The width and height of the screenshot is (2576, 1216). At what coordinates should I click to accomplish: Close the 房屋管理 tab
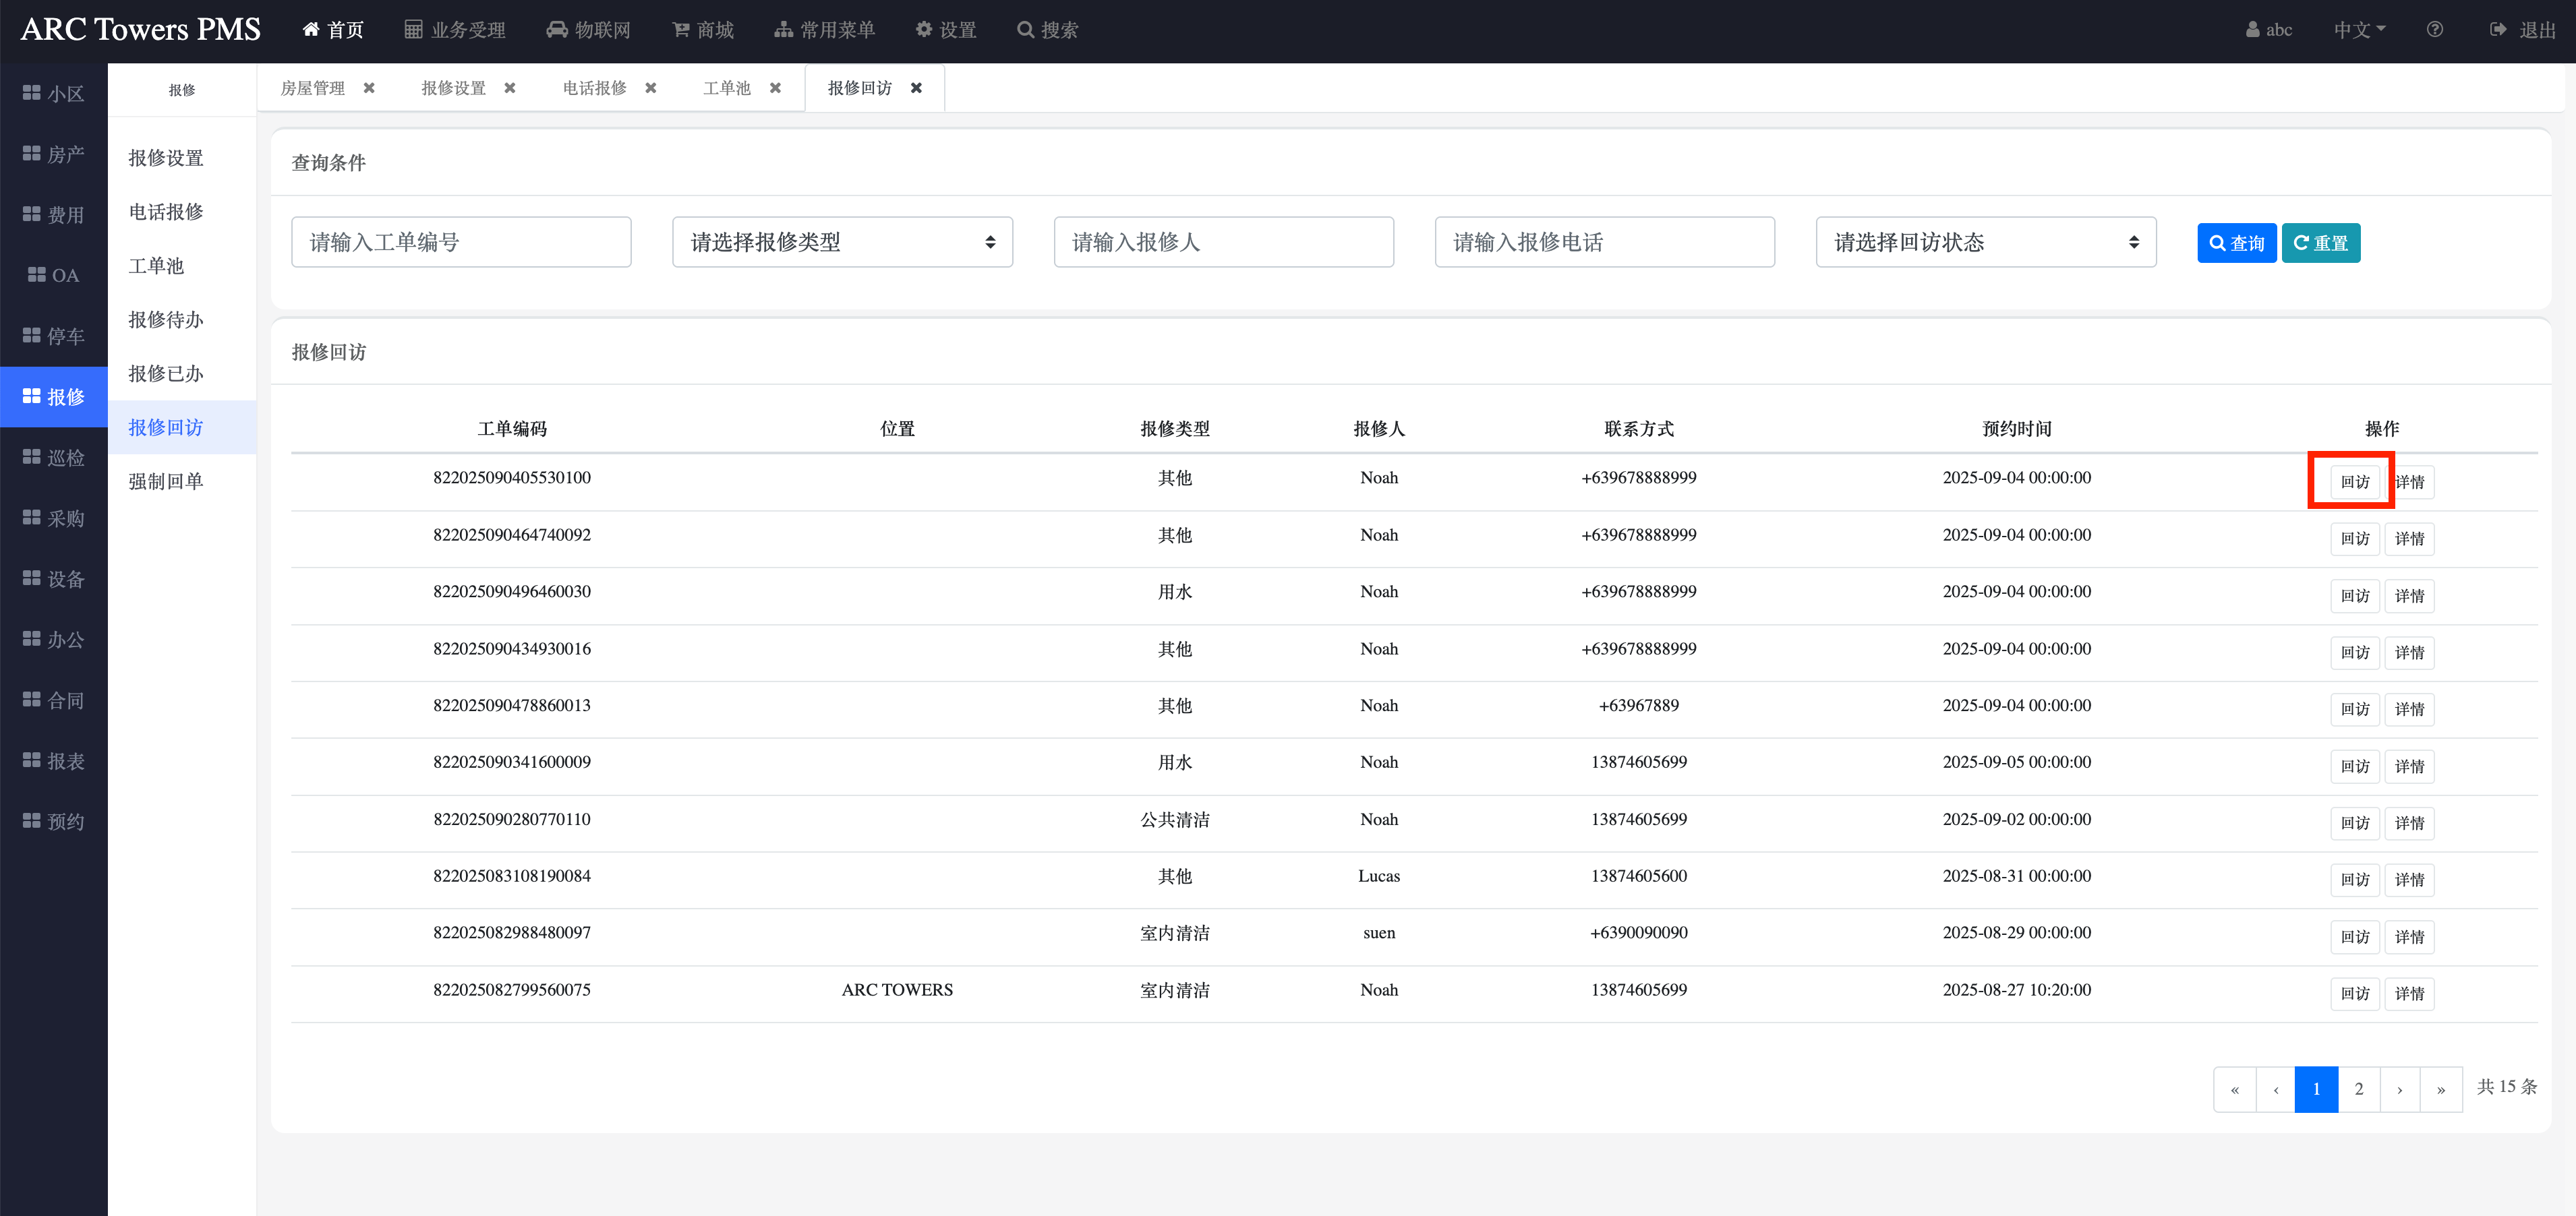tap(369, 88)
